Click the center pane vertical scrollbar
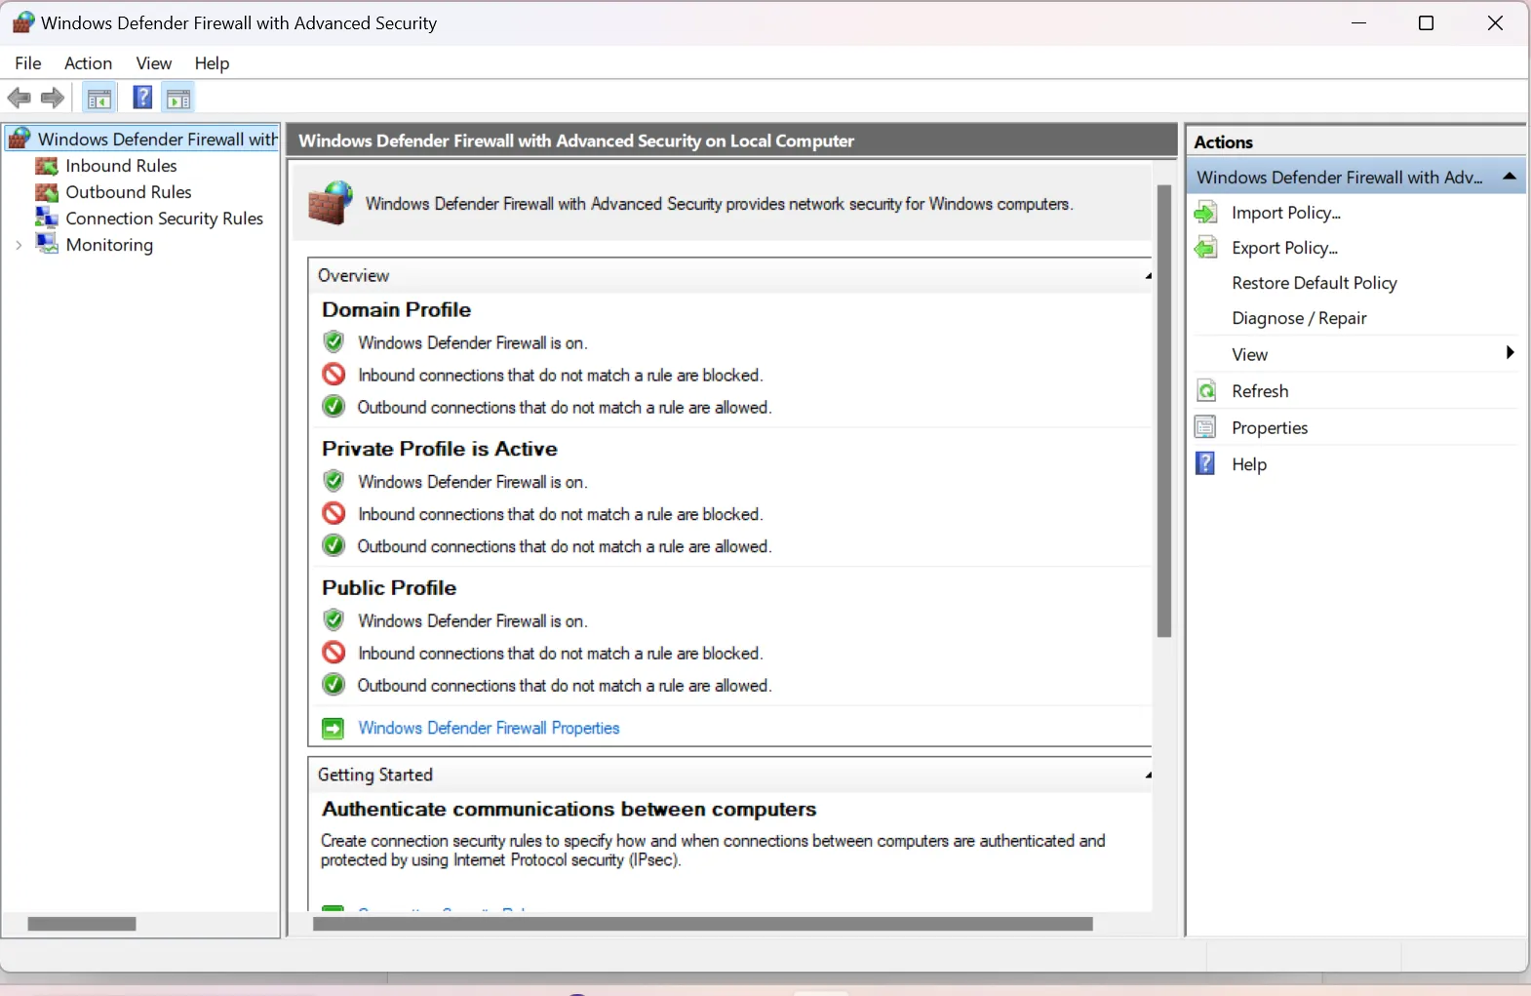1531x996 pixels. (1163, 410)
